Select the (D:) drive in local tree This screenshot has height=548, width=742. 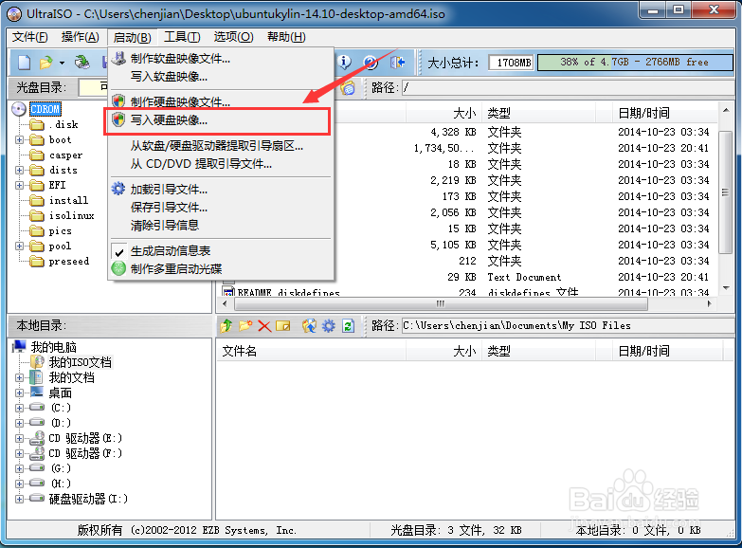pyautogui.click(x=61, y=423)
